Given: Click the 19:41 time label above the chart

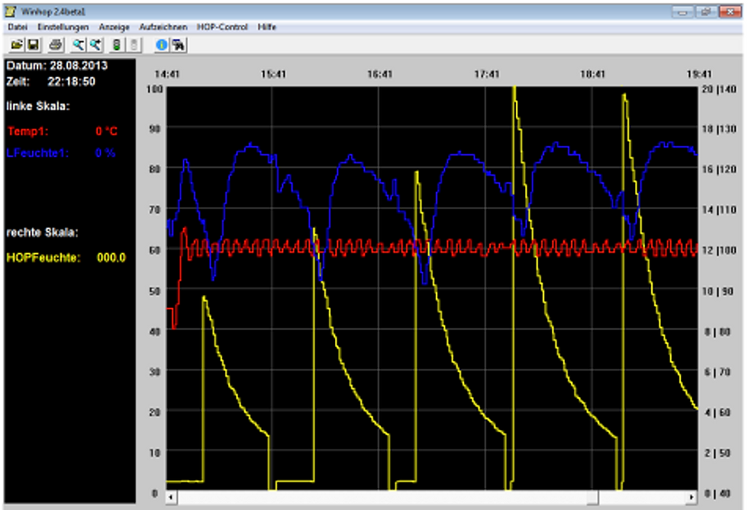Looking at the screenshot, I should tap(699, 75).
